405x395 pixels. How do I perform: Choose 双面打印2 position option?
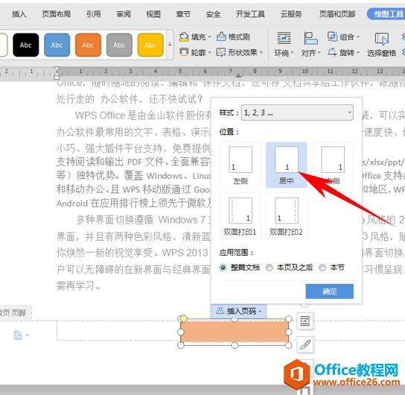pyautogui.click(x=287, y=216)
